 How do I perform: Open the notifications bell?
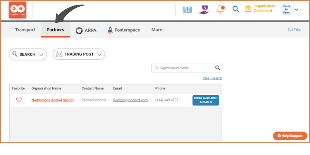(x=220, y=9)
